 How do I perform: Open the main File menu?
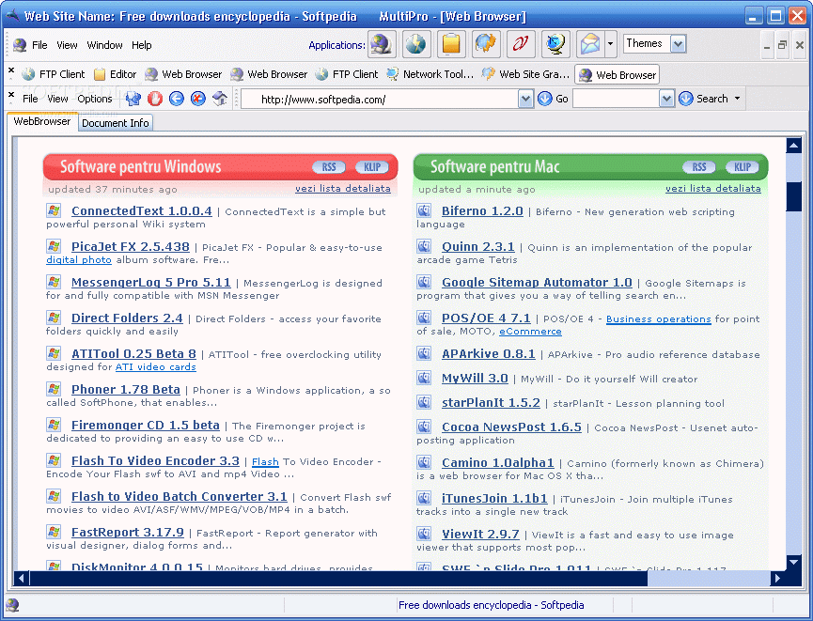tap(39, 45)
